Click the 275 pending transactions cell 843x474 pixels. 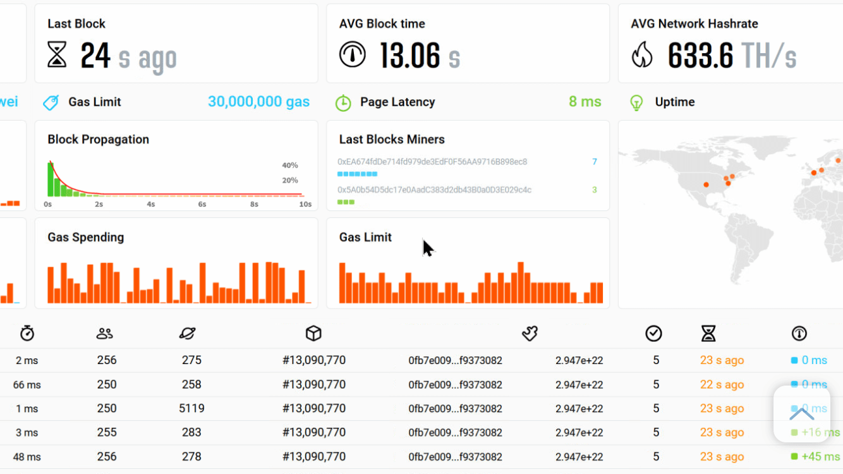(191, 360)
